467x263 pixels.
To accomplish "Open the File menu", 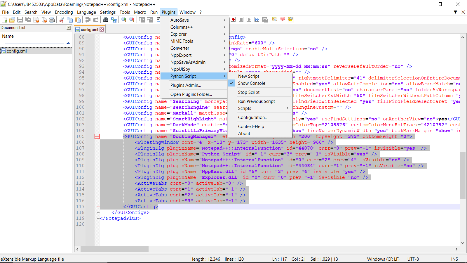I will [x=5, y=12].
